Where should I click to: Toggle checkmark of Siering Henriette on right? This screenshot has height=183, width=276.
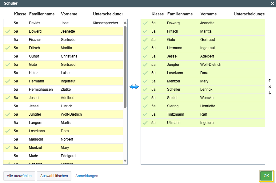pos(145,106)
